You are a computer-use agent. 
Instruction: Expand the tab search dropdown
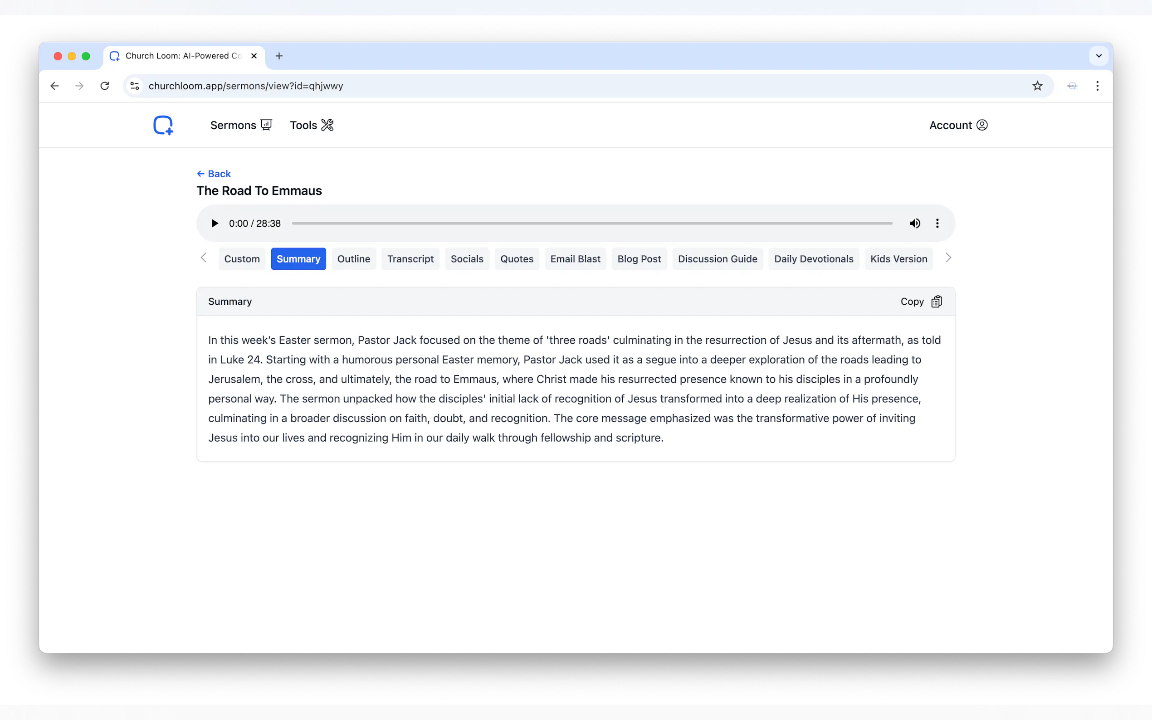[x=1098, y=56]
